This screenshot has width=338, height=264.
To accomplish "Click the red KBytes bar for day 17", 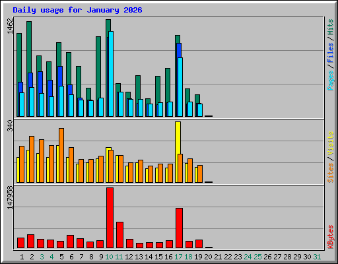I will click(x=179, y=228).
